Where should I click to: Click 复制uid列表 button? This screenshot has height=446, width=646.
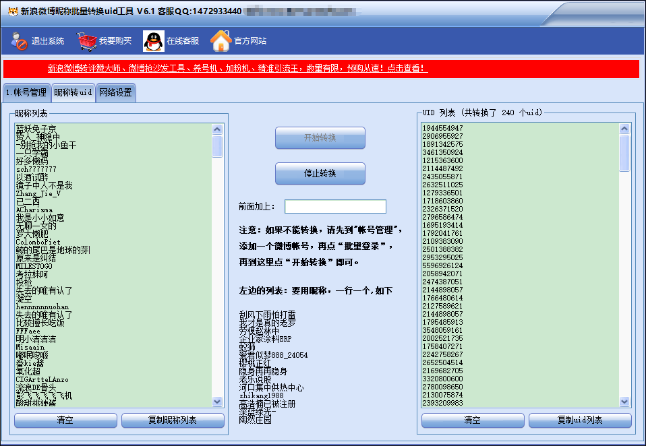(580, 420)
